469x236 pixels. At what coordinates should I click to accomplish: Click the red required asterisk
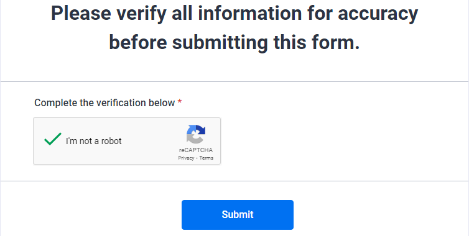pyautogui.click(x=180, y=102)
